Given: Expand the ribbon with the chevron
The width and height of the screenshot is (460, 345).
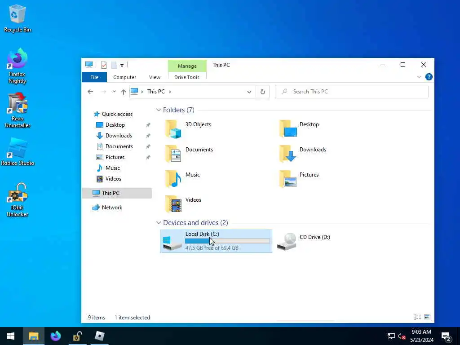Looking at the screenshot, I should click(419, 77).
